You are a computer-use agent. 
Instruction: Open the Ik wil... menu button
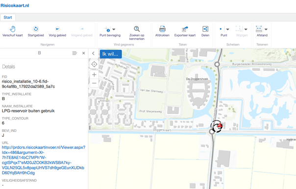click(x=111, y=54)
